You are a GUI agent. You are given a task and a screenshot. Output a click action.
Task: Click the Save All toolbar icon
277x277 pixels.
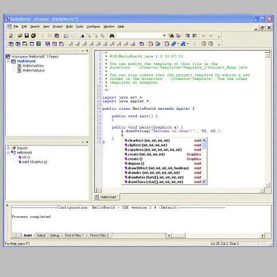[33, 36]
